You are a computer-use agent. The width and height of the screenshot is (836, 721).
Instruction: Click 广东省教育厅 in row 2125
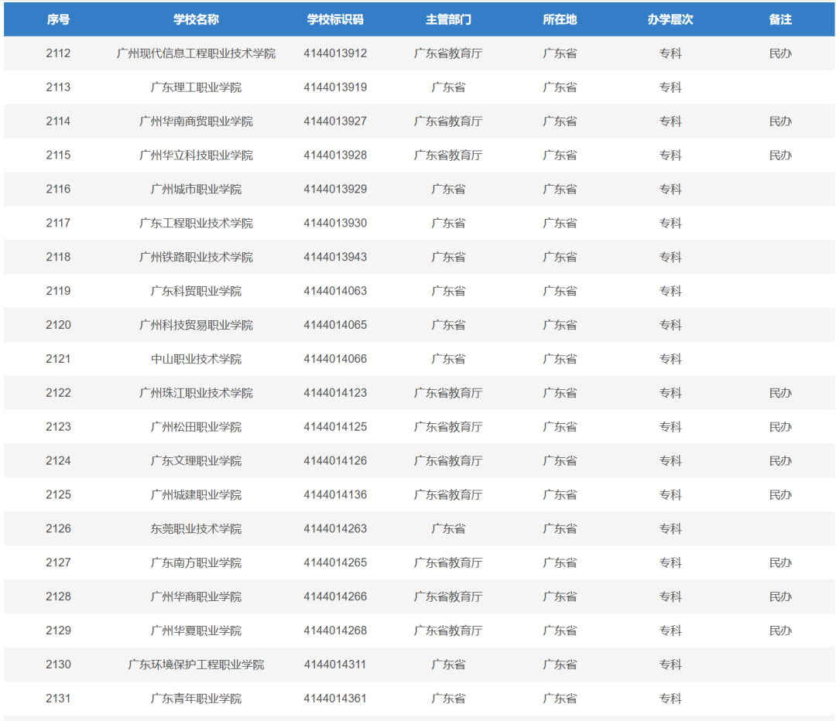click(448, 495)
